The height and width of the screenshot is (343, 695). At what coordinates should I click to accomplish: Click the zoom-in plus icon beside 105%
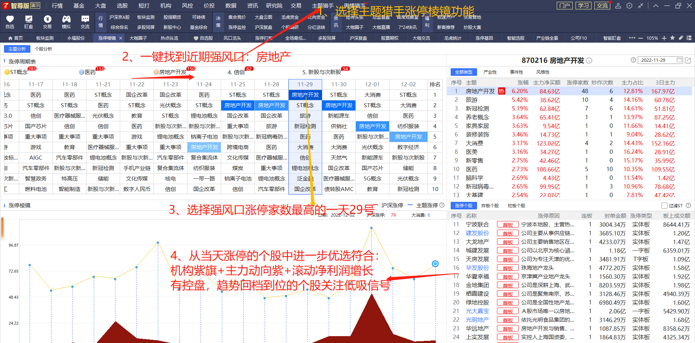pos(664,38)
